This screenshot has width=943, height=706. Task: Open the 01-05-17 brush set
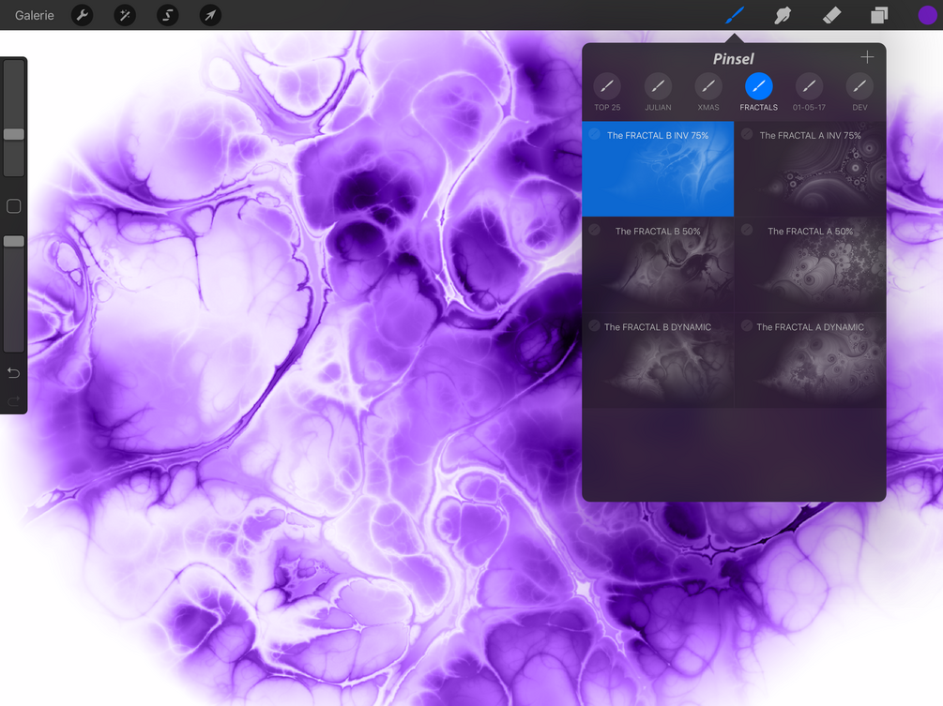tap(809, 92)
